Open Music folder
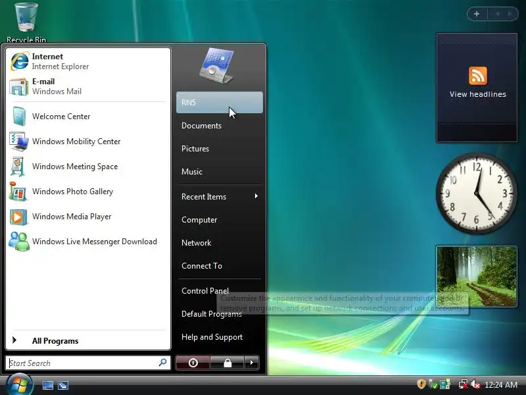Image resolution: width=526 pixels, height=395 pixels. 219,172
